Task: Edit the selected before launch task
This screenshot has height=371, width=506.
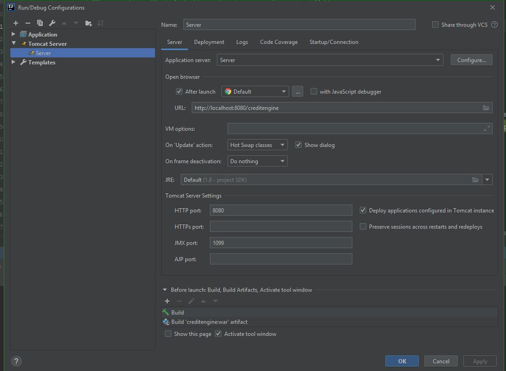Action: (x=191, y=301)
